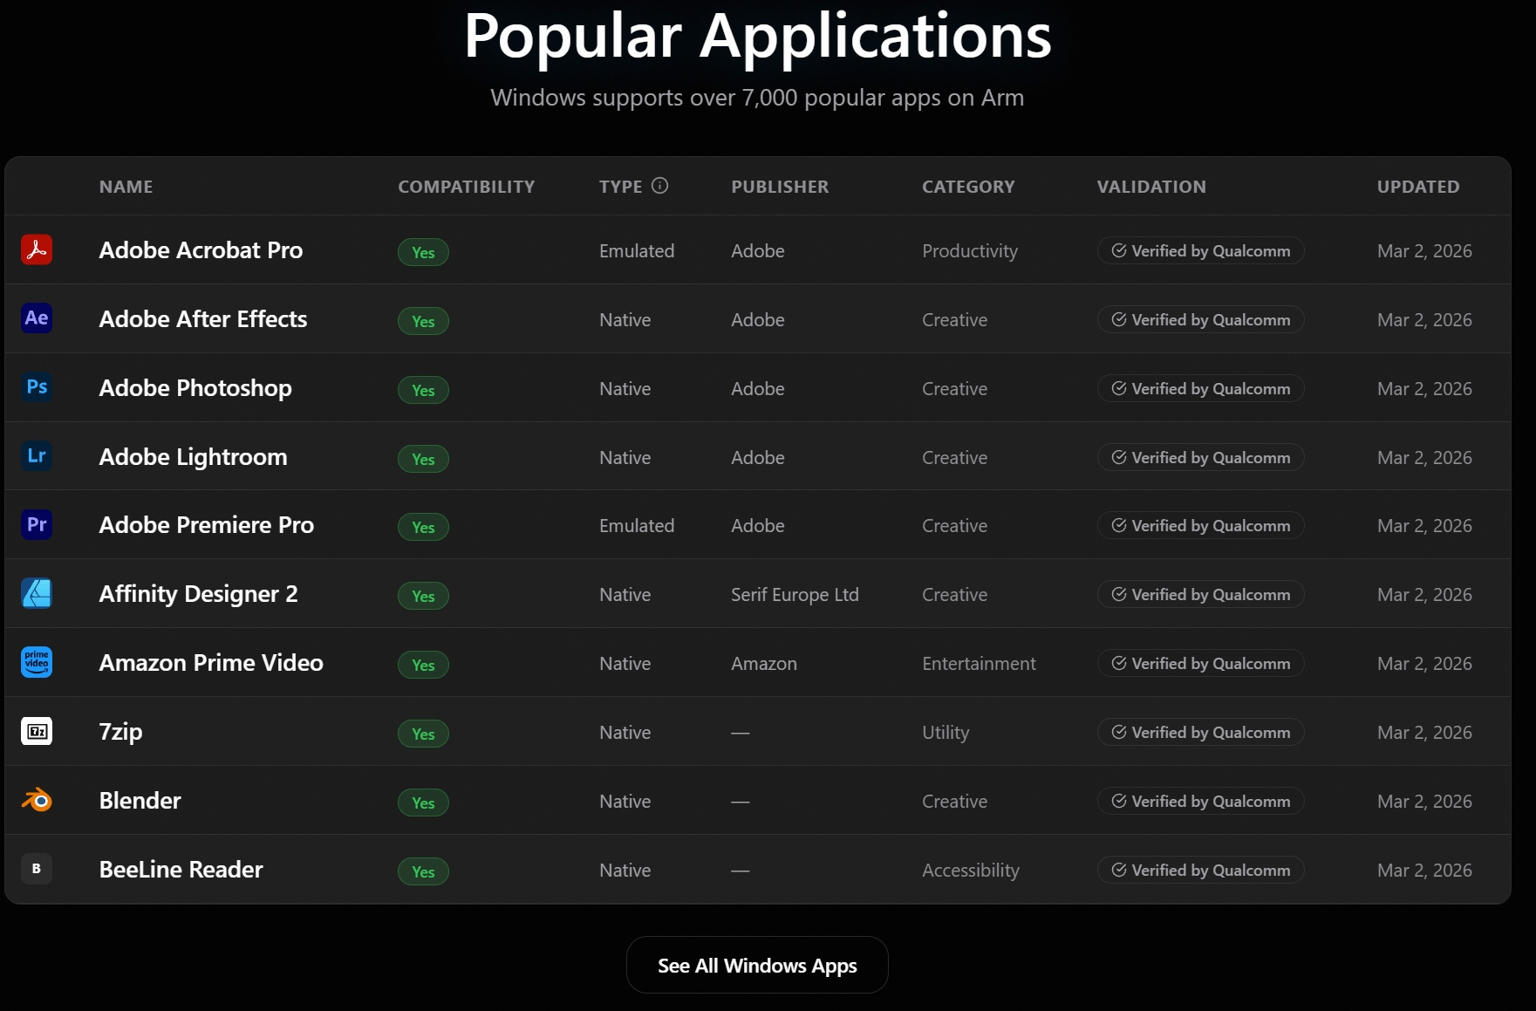This screenshot has width=1536, height=1011.
Task: Click the Mar 2, 2026 date for BeeLine Reader
Action: point(1424,871)
